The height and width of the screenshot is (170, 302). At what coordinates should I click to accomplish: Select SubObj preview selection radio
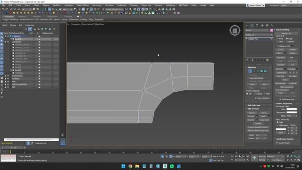point(255,93)
